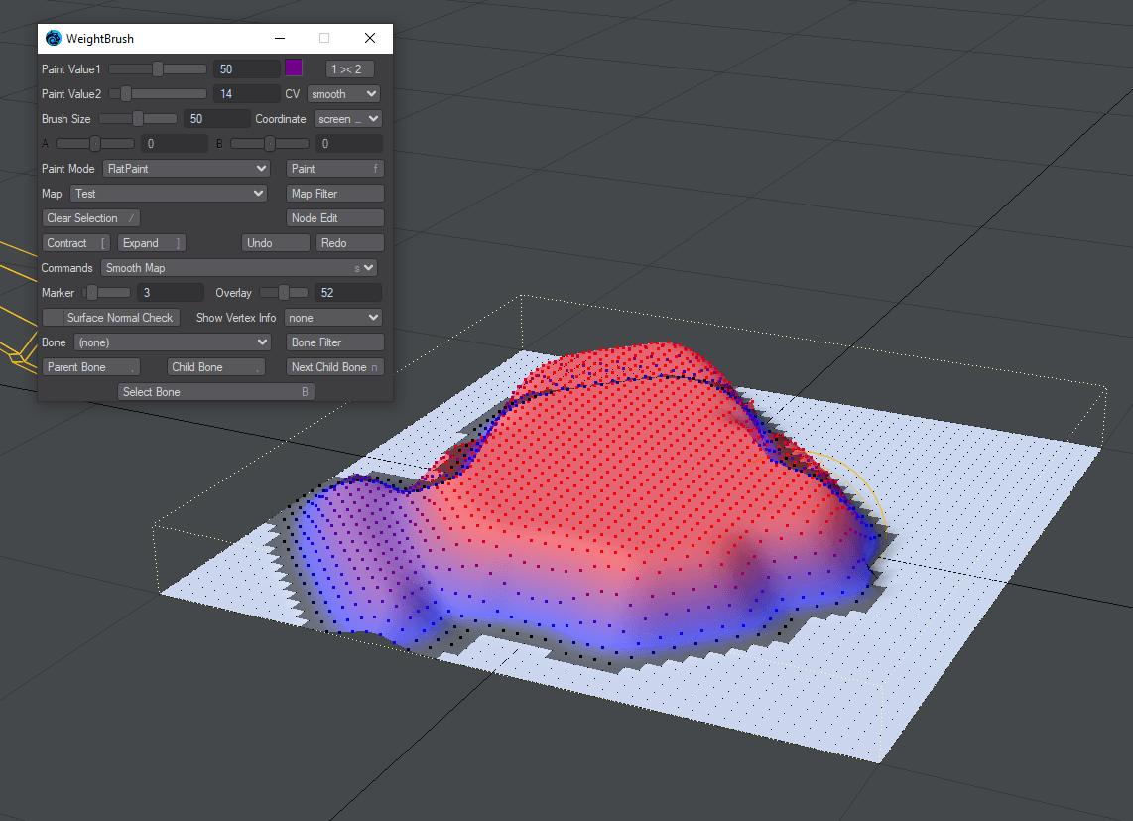Close the WeightBrush window
This screenshot has width=1133, height=821.
pyautogui.click(x=369, y=39)
